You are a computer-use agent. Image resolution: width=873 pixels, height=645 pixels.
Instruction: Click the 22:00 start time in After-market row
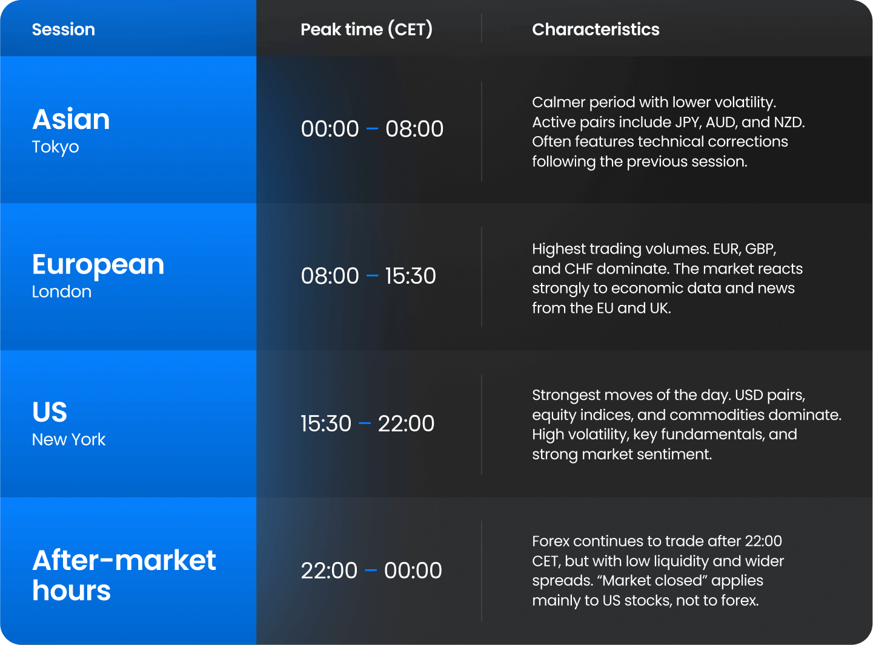pos(329,571)
